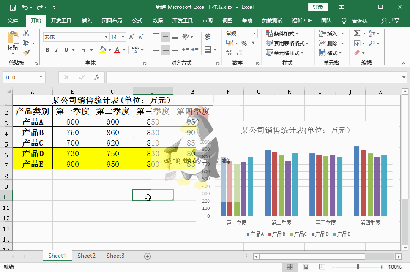Open accounting number format
Screen dimensions: 410x272
click(x=230, y=43)
